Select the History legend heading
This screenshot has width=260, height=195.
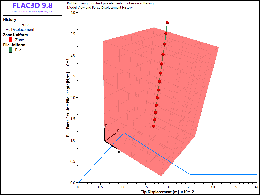[x=10, y=19]
